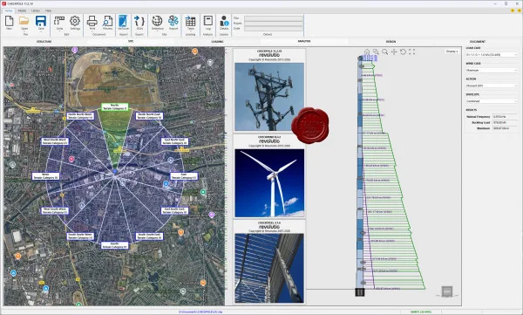Select the rotate tool in viewer toolbar
This screenshot has height=315, width=523.
point(403,51)
